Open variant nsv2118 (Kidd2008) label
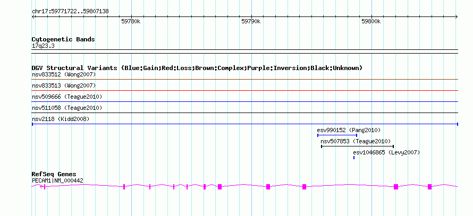The height and width of the screenshot is (216, 473). click(x=61, y=119)
